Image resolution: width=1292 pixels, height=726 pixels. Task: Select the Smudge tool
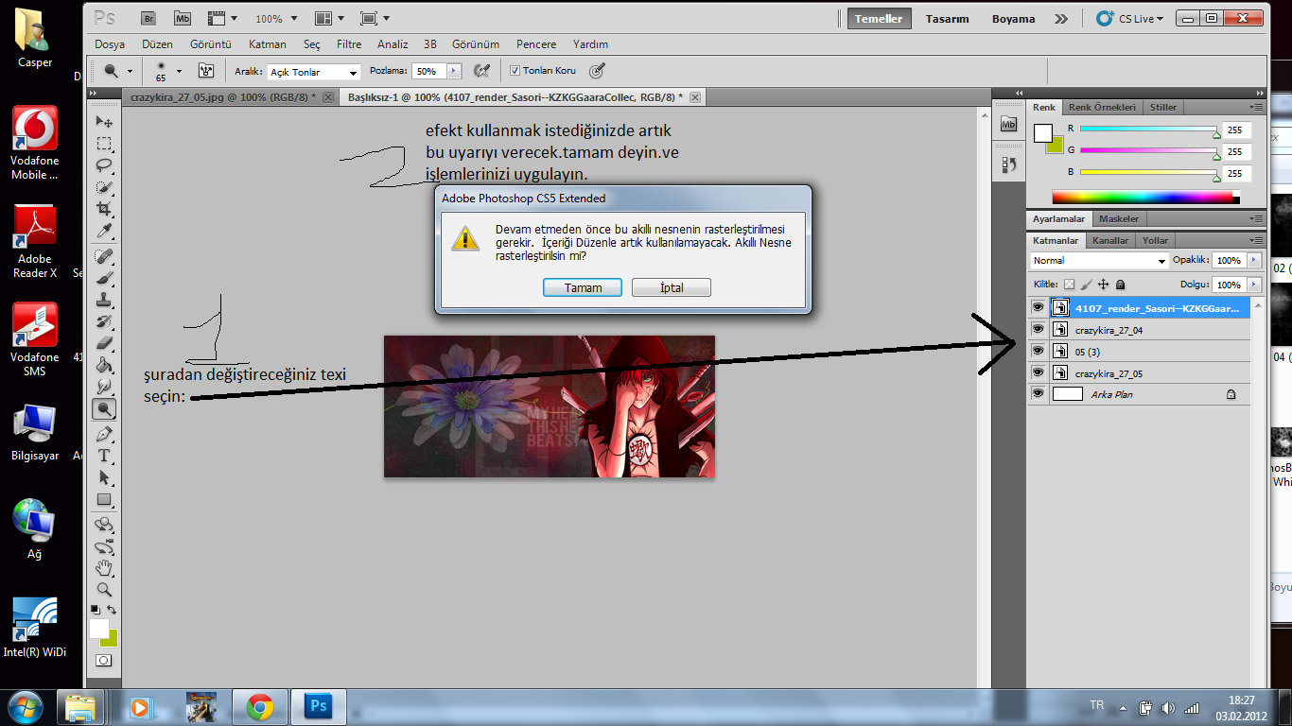[104, 387]
